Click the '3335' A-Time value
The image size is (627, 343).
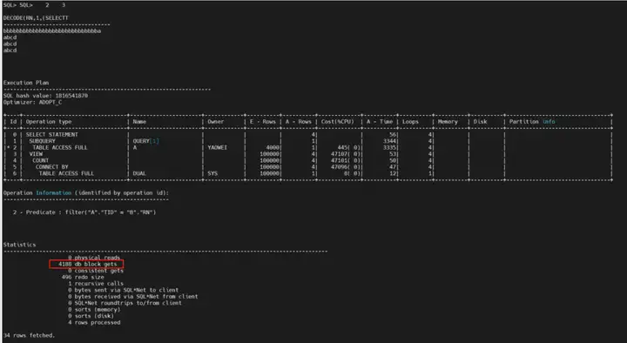point(389,147)
